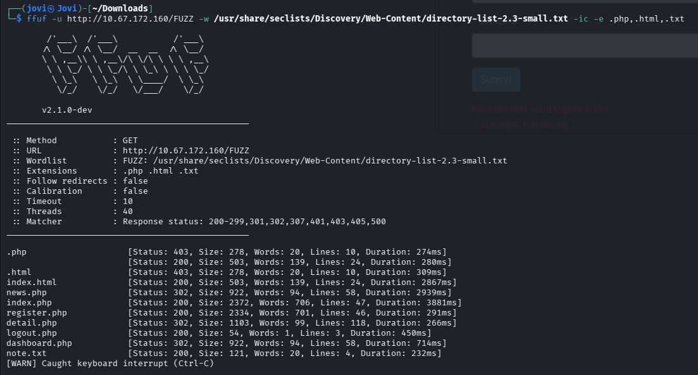Click the Submit button on the login form
The image size is (698, 375).
click(495, 79)
